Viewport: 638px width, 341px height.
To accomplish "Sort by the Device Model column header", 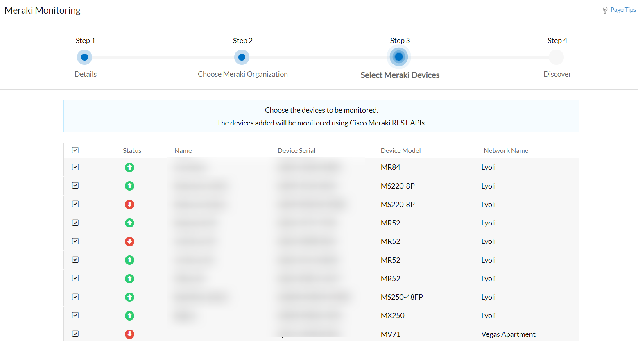I will click(400, 150).
